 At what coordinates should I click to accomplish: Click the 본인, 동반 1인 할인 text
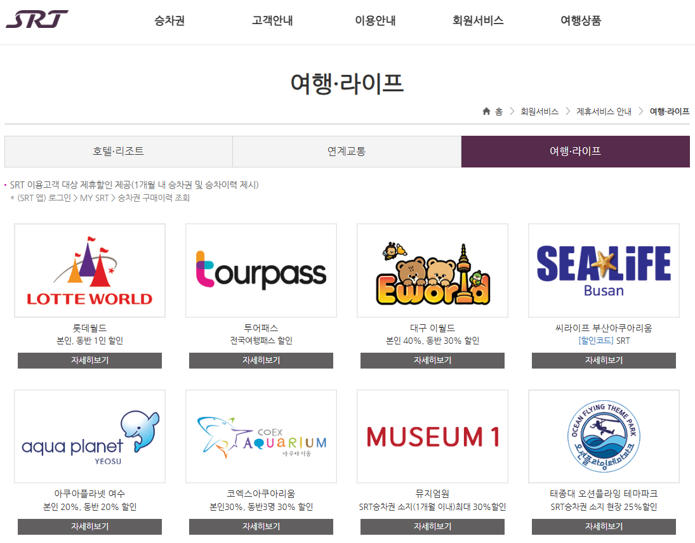point(89,341)
